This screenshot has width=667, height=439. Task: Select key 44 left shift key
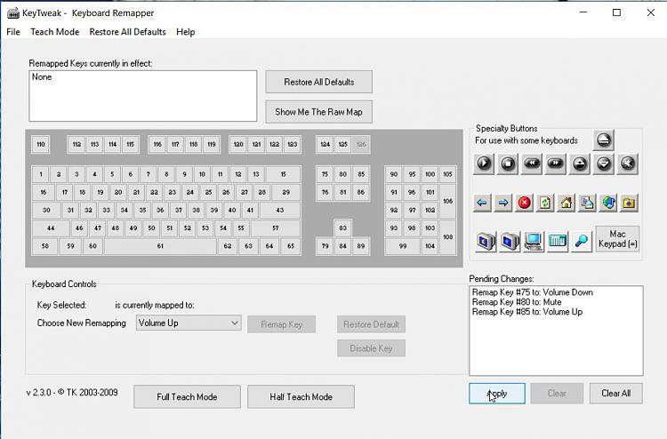[51, 228]
